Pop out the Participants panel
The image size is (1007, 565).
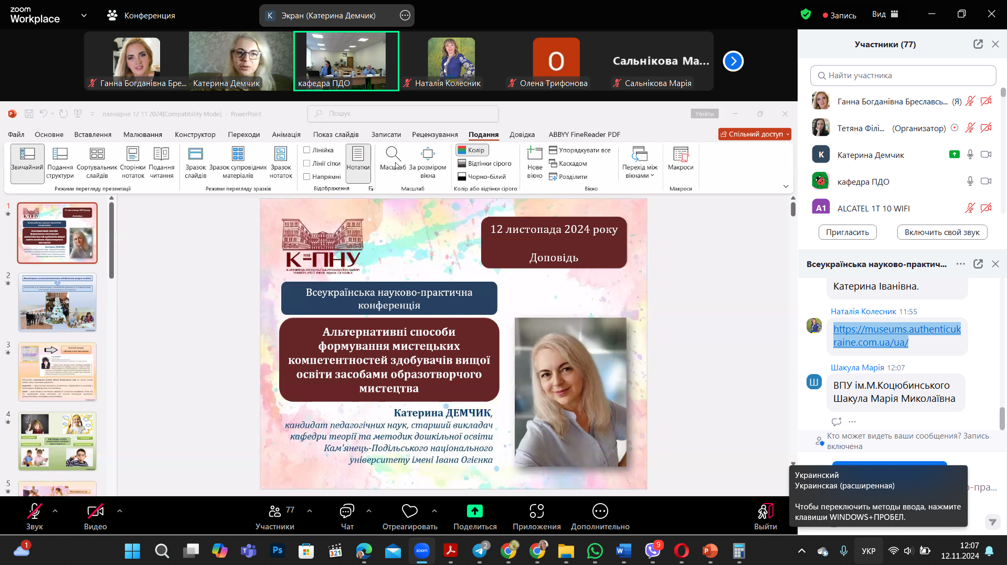pos(978,45)
